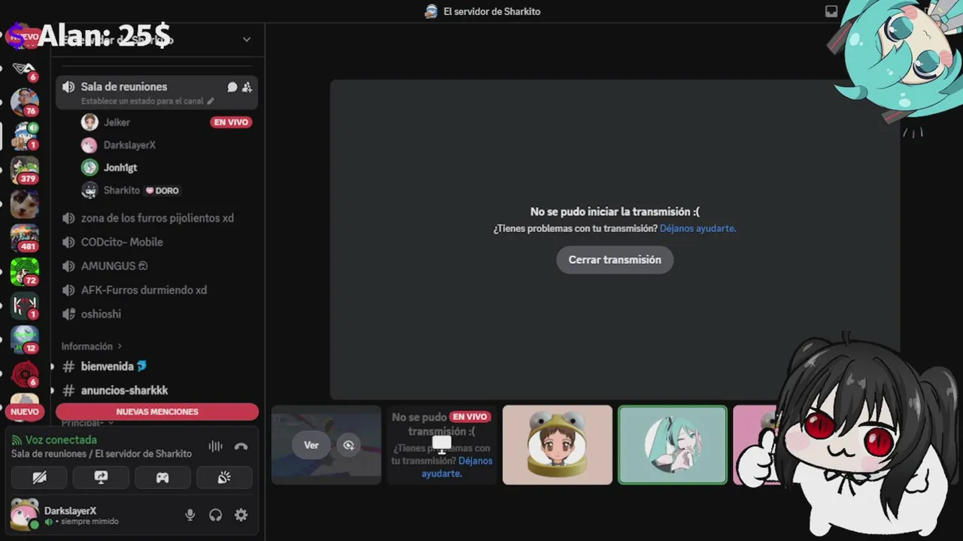
Task: Deafen with the headphones icon
Action: [x=216, y=515]
